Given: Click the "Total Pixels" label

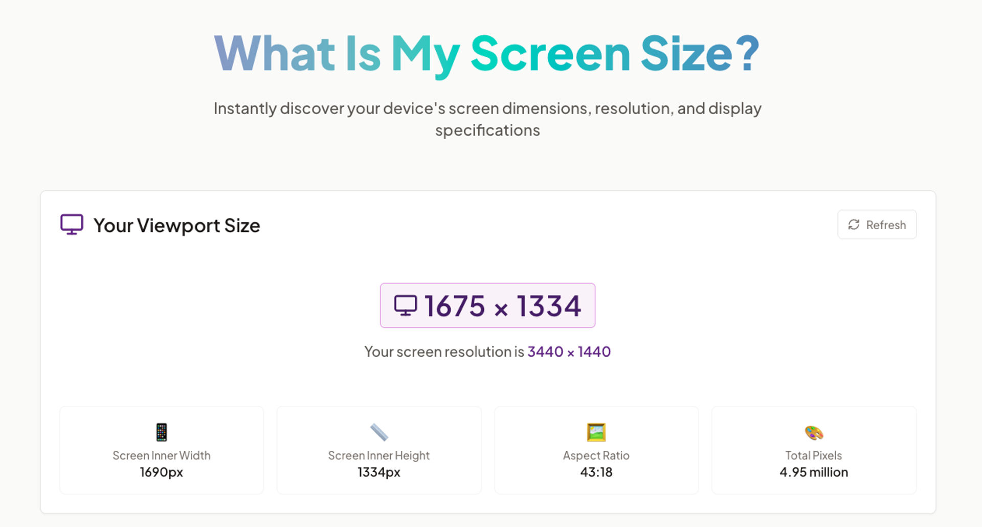Looking at the screenshot, I should pyautogui.click(x=814, y=455).
